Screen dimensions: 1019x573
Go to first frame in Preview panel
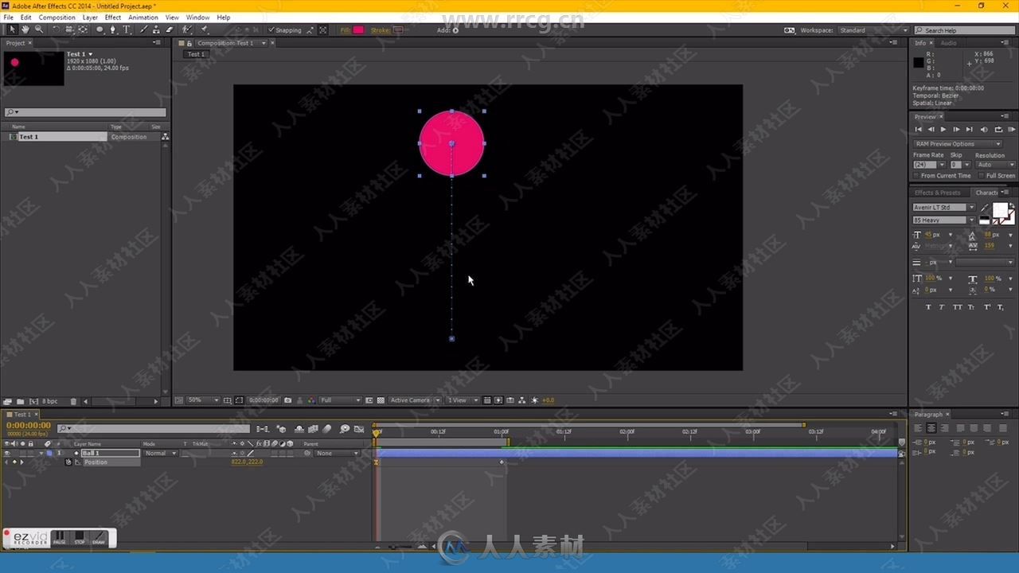coord(918,129)
